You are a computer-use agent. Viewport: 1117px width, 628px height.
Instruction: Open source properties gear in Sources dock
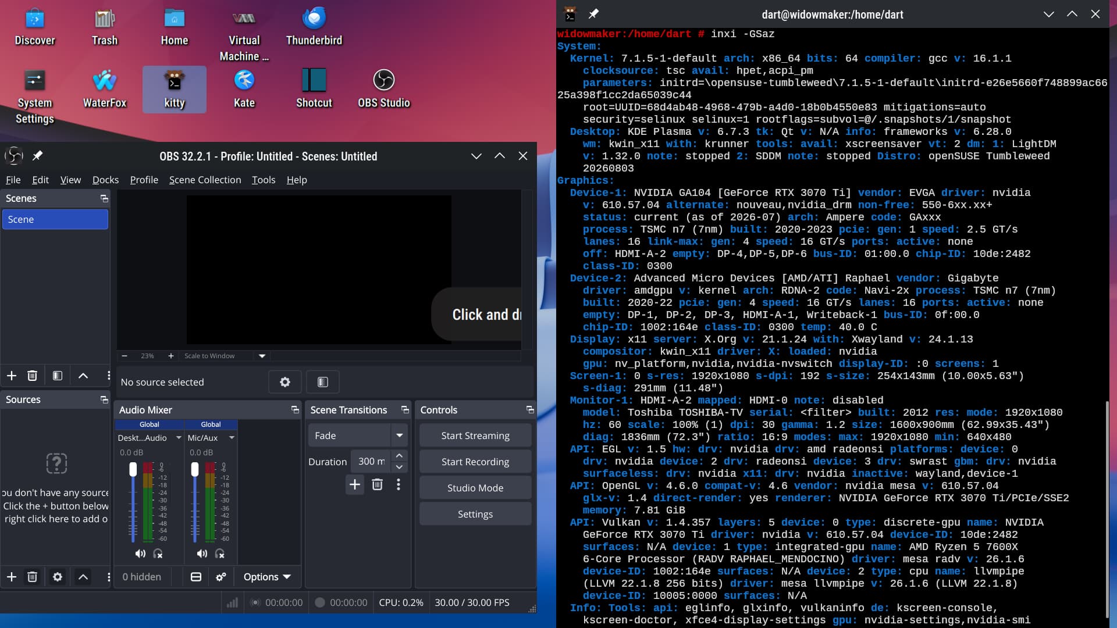click(58, 577)
